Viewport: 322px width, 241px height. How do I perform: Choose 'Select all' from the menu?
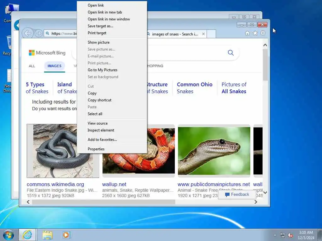tap(95, 114)
